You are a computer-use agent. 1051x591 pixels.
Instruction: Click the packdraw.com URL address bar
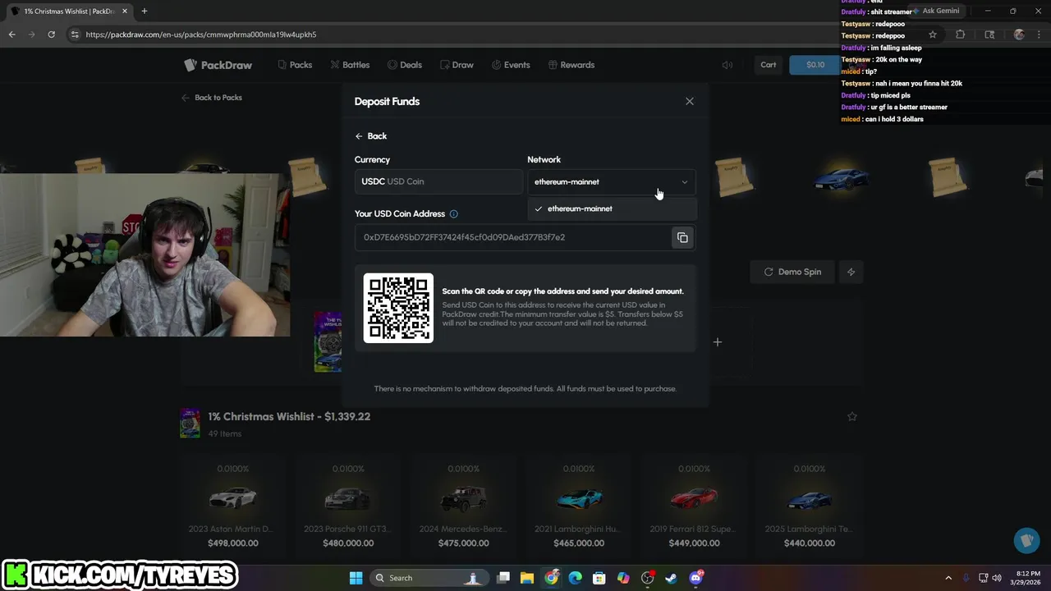(x=460, y=34)
